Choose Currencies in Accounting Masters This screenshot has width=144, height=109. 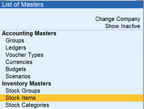click(x=19, y=62)
